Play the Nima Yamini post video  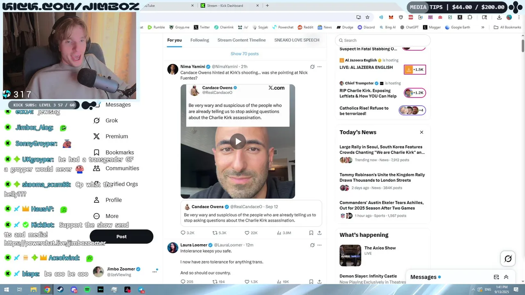(x=238, y=142)
